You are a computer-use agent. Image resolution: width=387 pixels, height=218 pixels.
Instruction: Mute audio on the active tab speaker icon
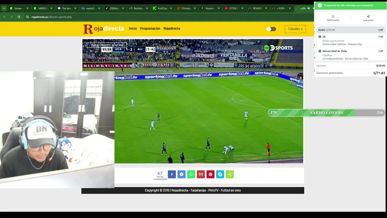[x=309, y=8]
